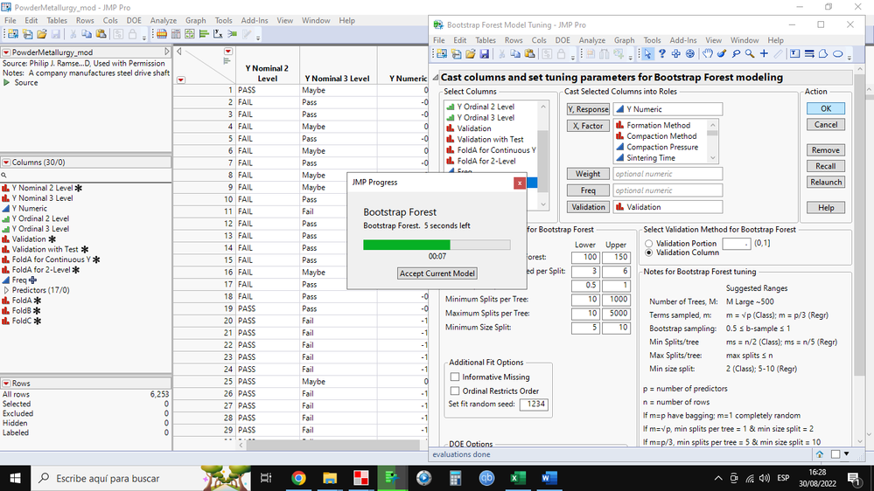Click Accept Current Model button
The height and width of the screenshot is (491, 874).
[437, 273]
